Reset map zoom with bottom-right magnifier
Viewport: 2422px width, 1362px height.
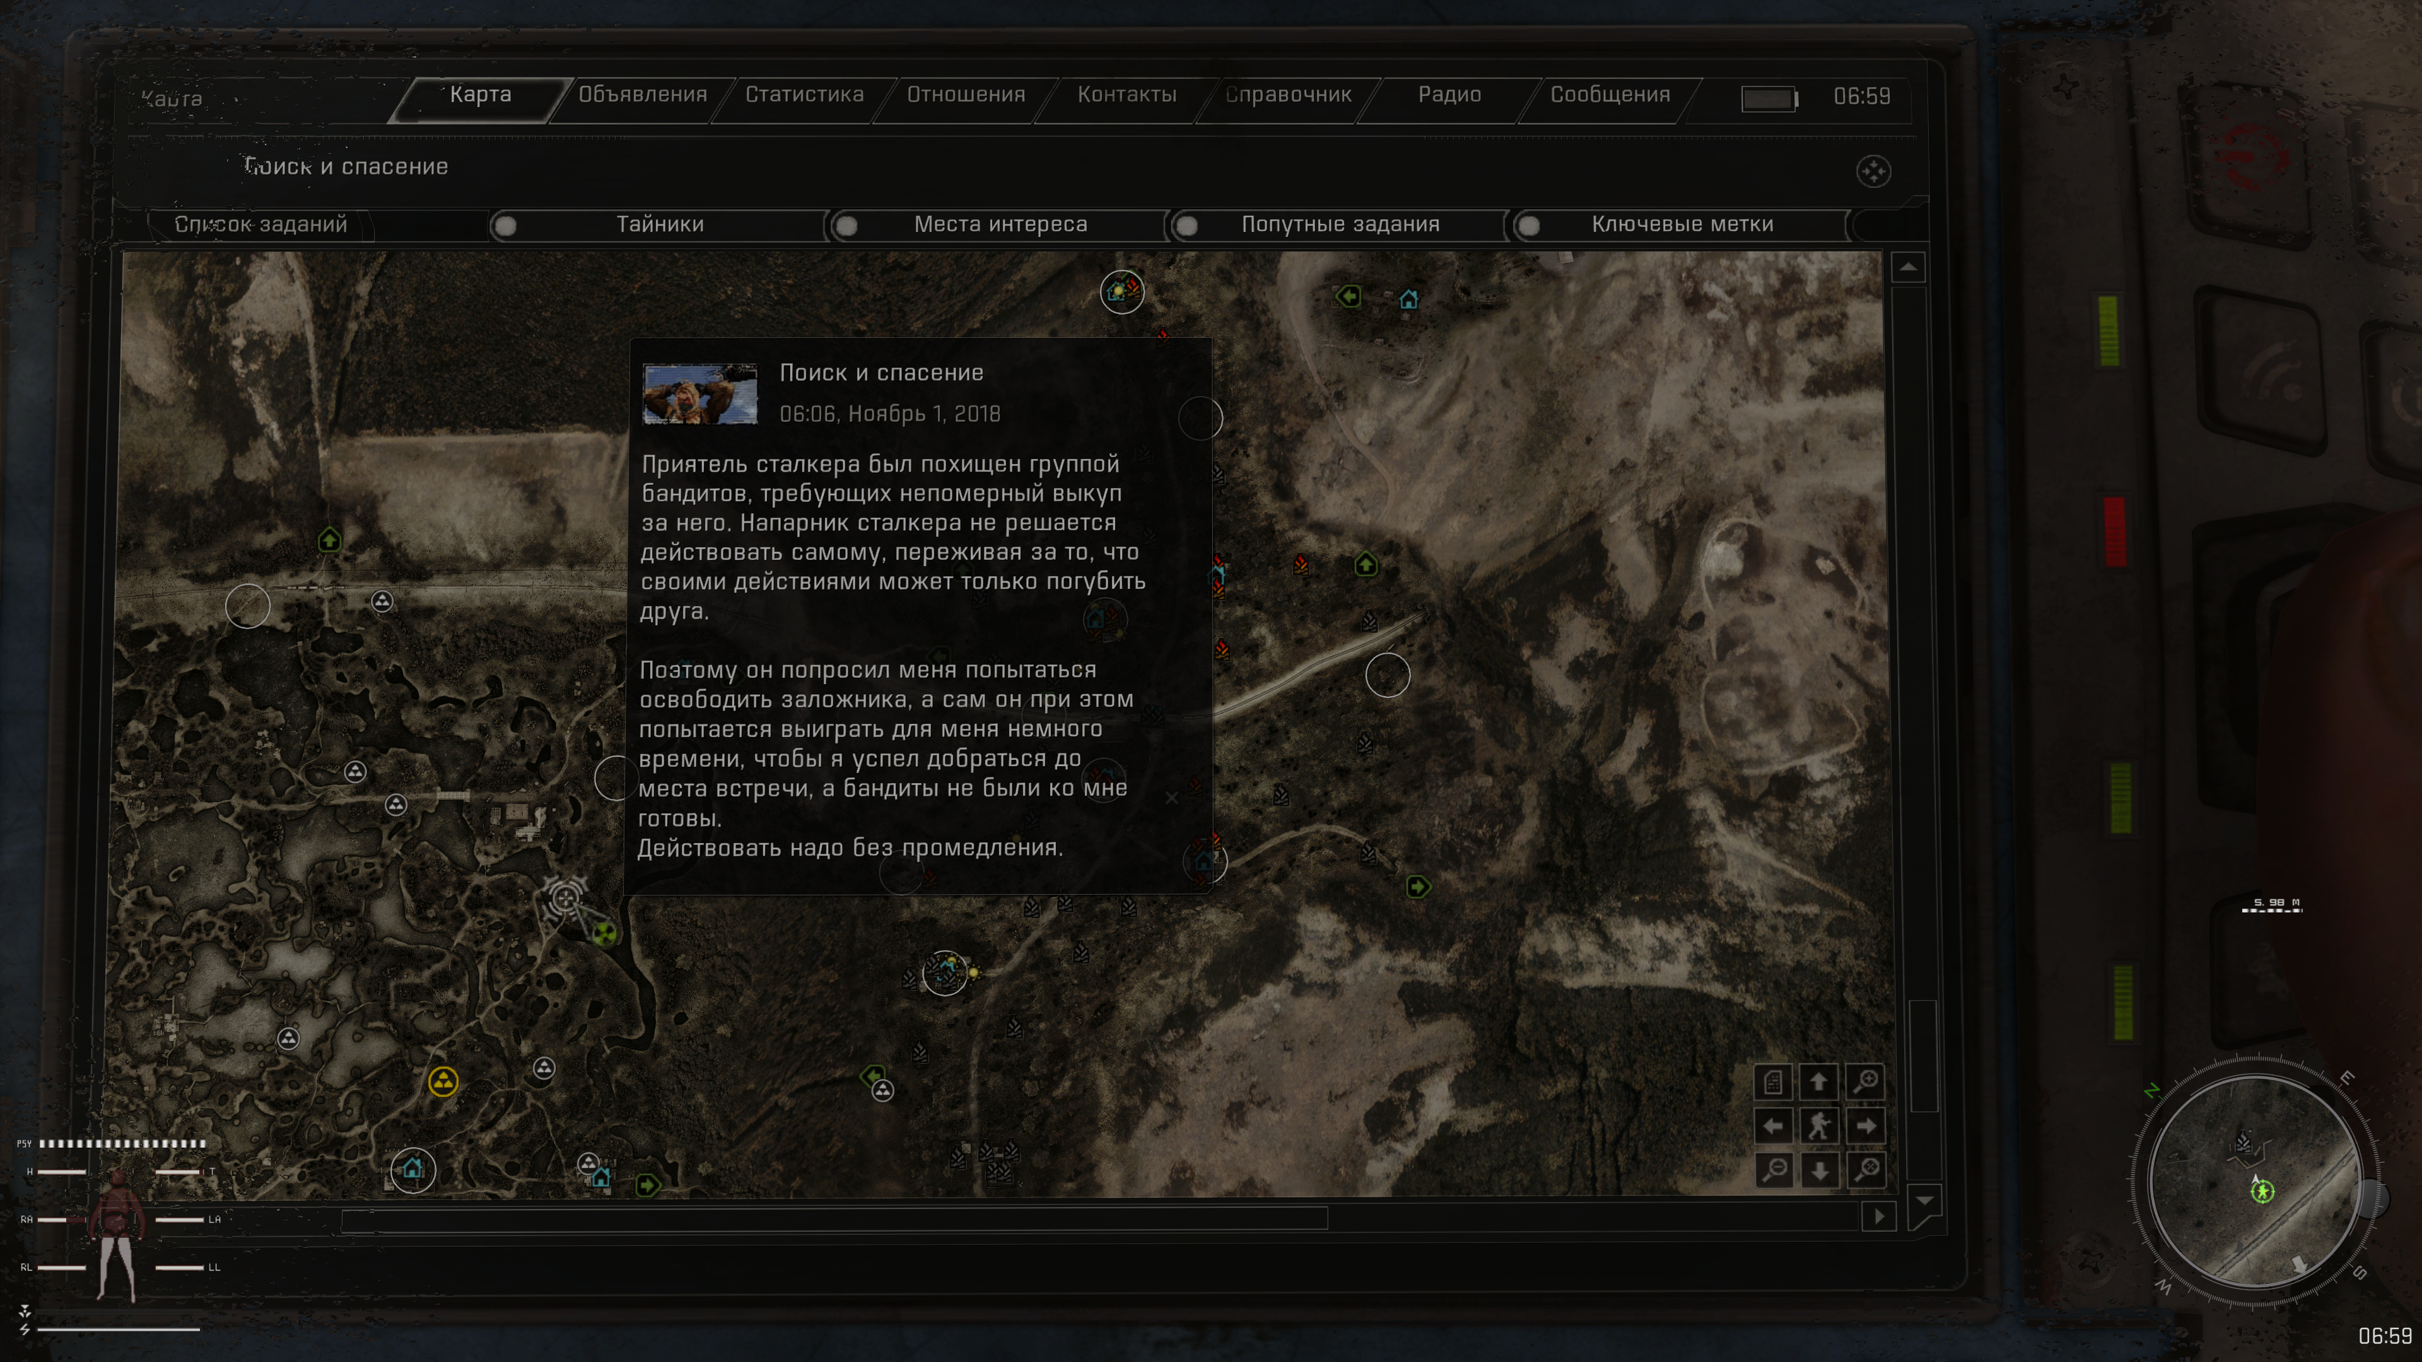tap(1866, 1170)
